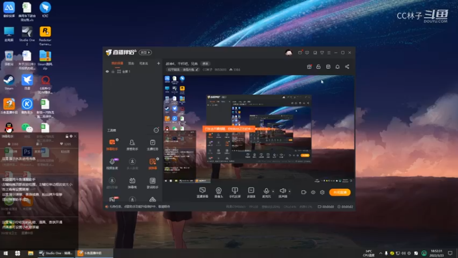Open danmaku overlay settings gear
The height and width of the screenshot is (258, 458).
(x=71, y=136)
